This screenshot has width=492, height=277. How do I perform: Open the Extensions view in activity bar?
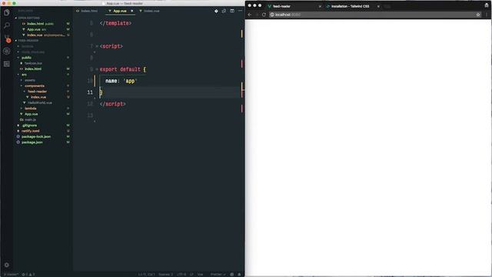[x=7, y=64]
